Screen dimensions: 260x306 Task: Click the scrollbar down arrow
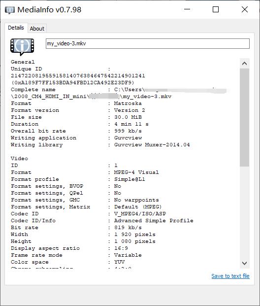[x=244, y=263]
